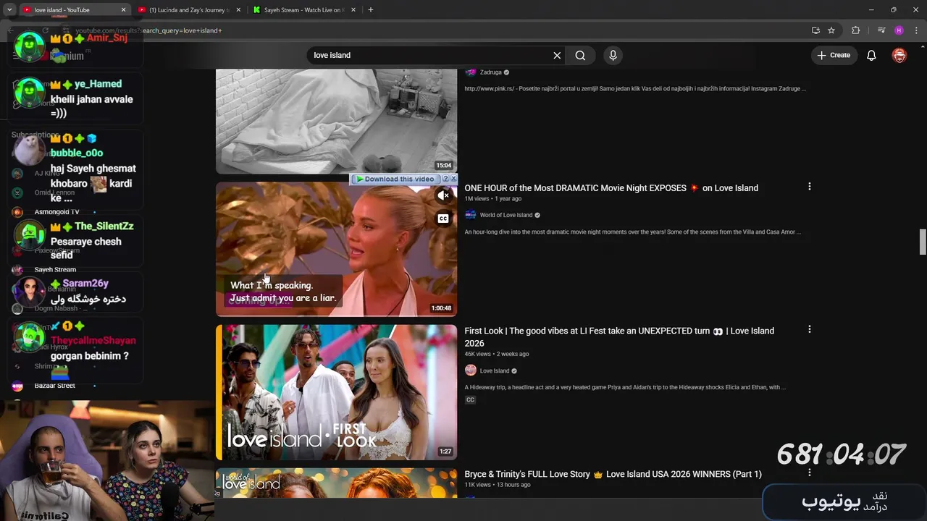Bookmark this page with the star icon
The width and height of the screenshot is (927, 521).
click(831, 30)
